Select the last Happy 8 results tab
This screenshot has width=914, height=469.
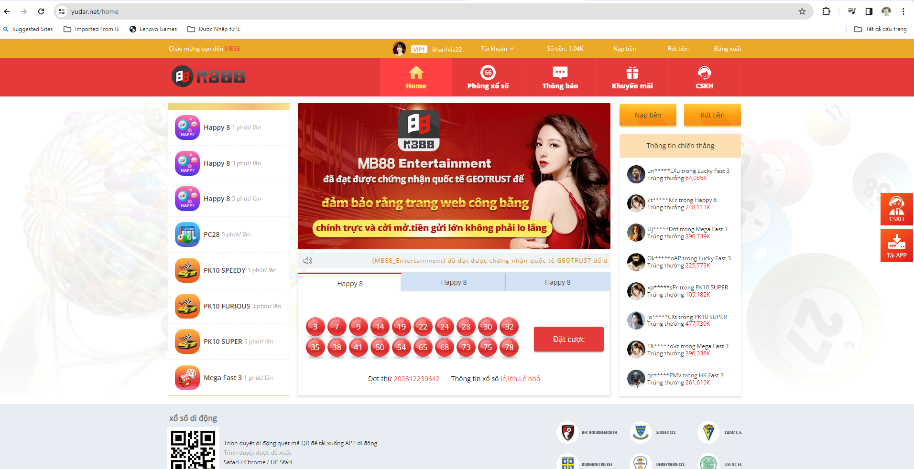(558, 282)
